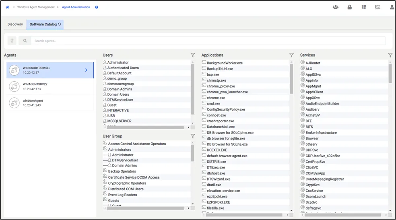Open the help question mark icon
Screen dimensions: 396x220
coord(97,7)
